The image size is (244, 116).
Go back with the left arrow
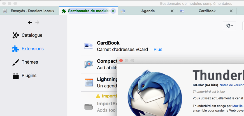[30, 23]
